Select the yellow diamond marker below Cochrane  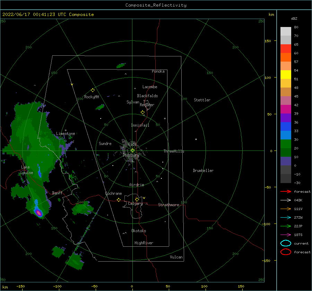click(119, 200)
